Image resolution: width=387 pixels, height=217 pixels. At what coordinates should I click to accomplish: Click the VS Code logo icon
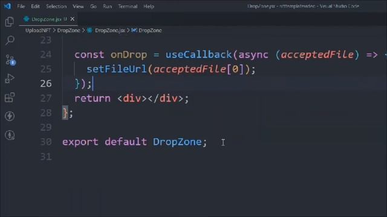click(7, 6)
